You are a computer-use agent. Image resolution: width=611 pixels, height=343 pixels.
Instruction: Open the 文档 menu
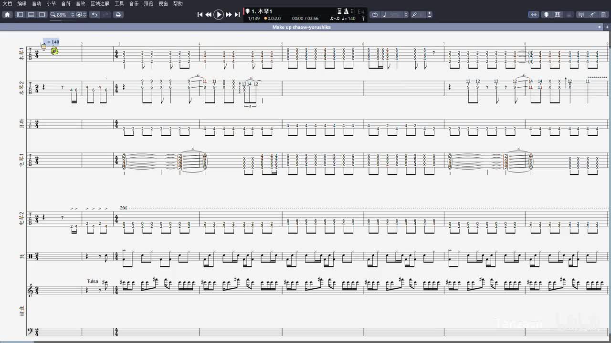(7, 3)
